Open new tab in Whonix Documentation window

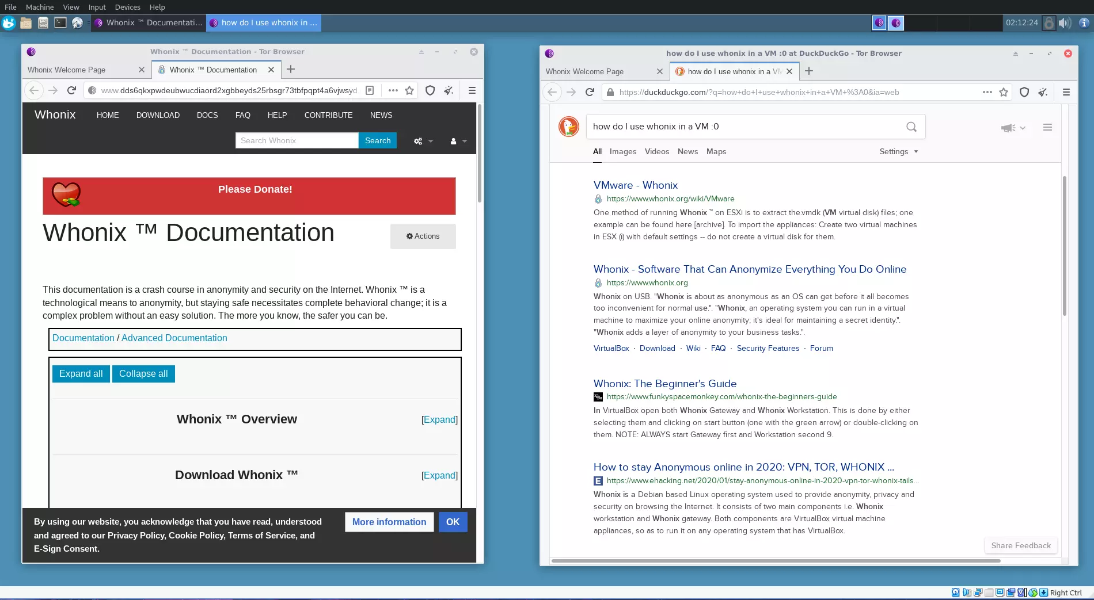click(291, 70)
